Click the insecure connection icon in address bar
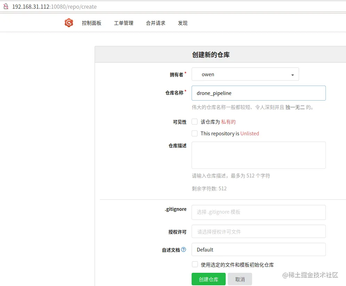 click(6, 6)
